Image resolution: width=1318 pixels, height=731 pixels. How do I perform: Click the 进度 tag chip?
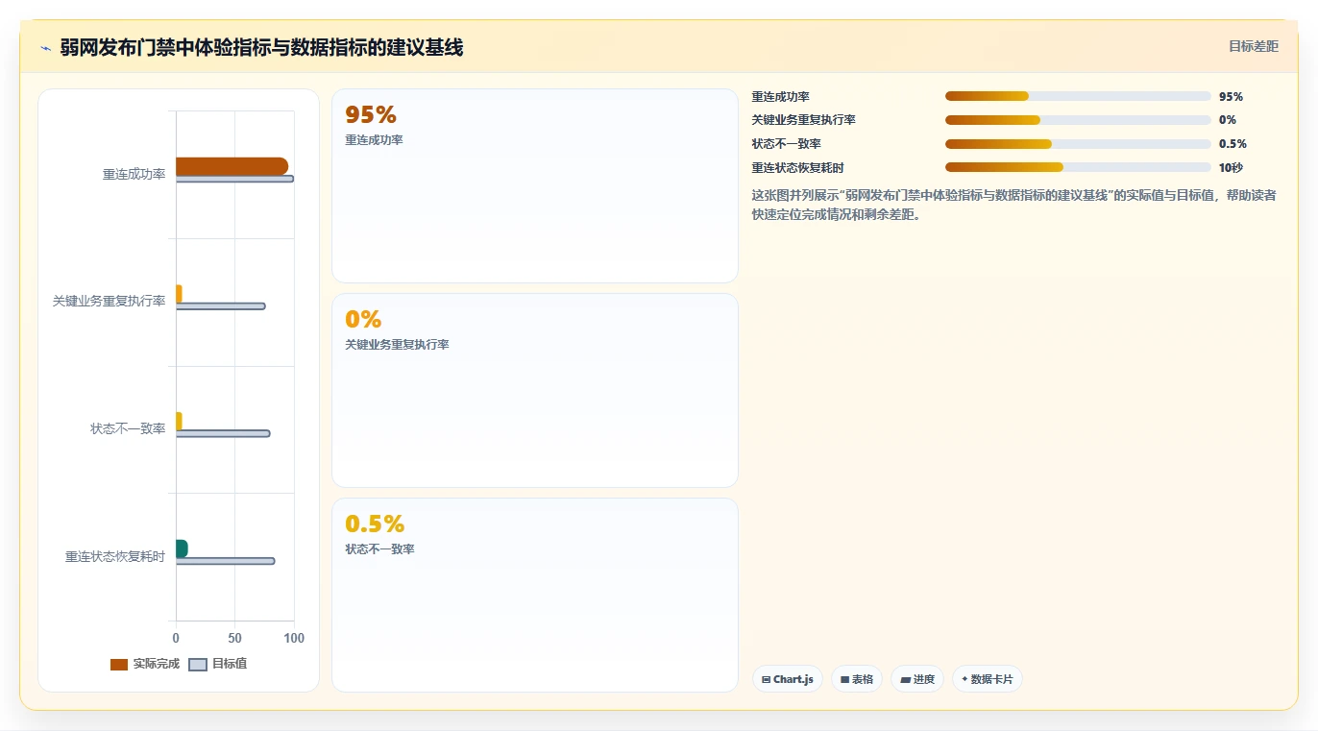coord(917,679)
